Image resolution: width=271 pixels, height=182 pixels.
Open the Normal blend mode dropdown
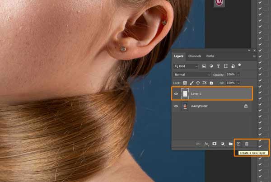click(x=192, y=75)
